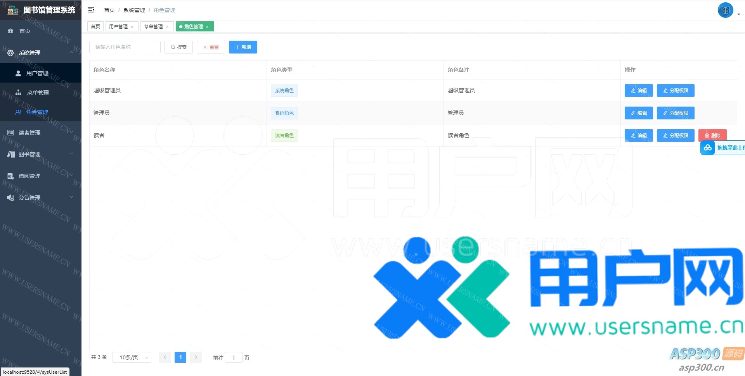This screenshot has width=745, height=376.
Task: Delete the 读者 role
Action: click(712, 135)
